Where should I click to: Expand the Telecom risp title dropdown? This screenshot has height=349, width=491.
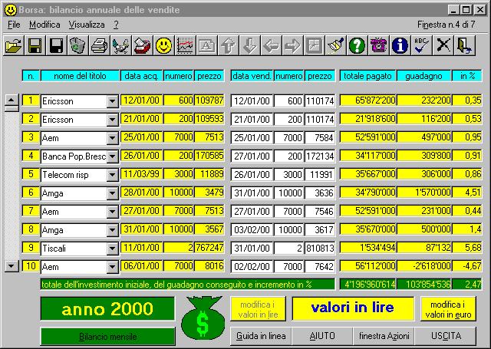[112, 174]
